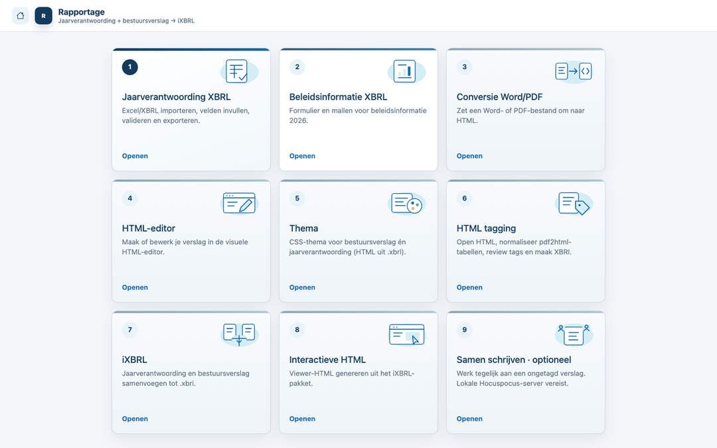Image resolution: width=717 pixels, height=448 pixels.
Task: Click step number 2 badge
Action: tap(297, 67)
